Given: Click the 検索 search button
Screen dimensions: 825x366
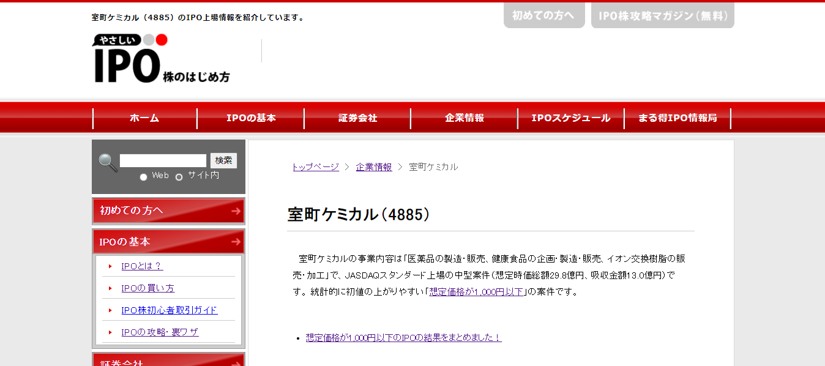Looking at the screenshot, I should (x=223, y=160).
